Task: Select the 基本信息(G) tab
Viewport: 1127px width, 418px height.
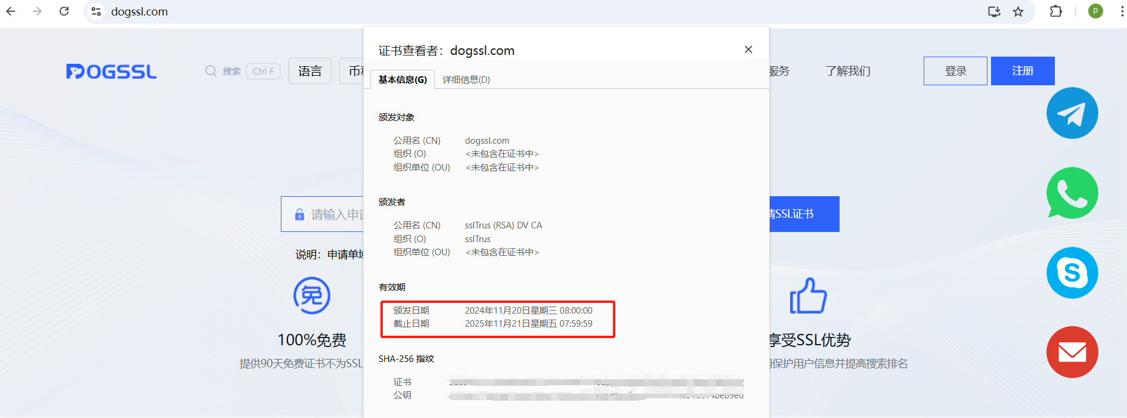Action: [402, 79]
